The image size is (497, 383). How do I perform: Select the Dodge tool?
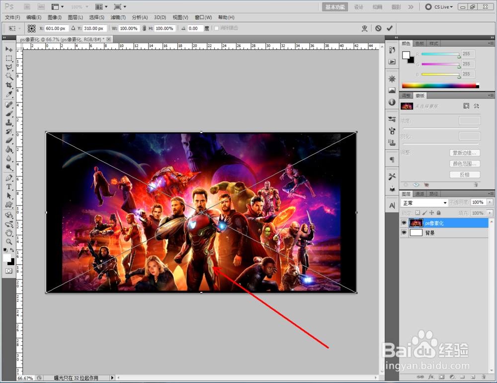(9, 167)
